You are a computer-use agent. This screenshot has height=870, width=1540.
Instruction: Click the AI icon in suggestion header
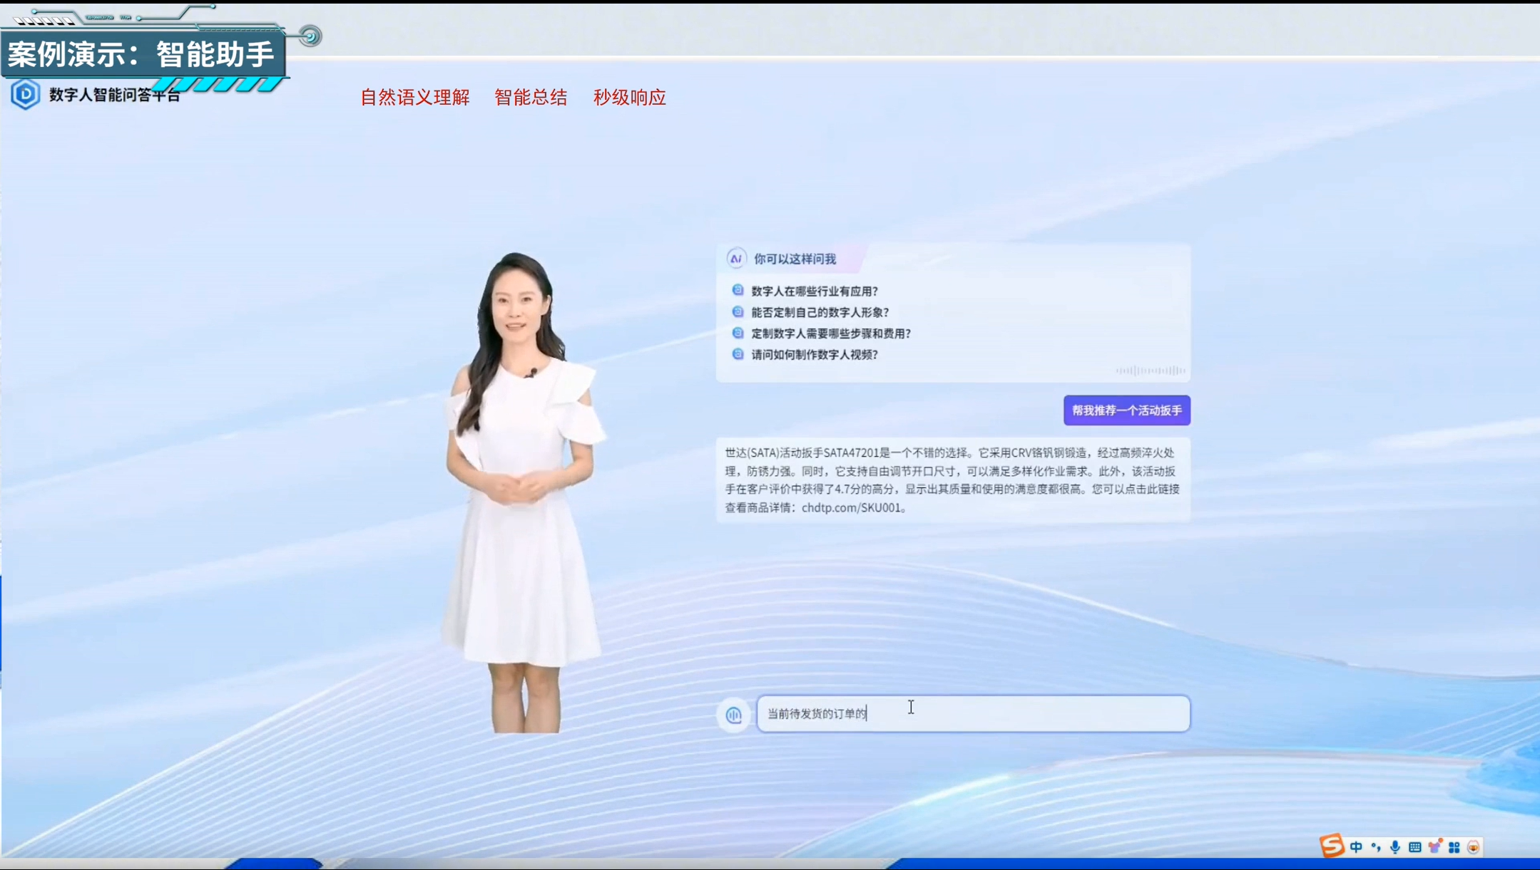[736, 259]
